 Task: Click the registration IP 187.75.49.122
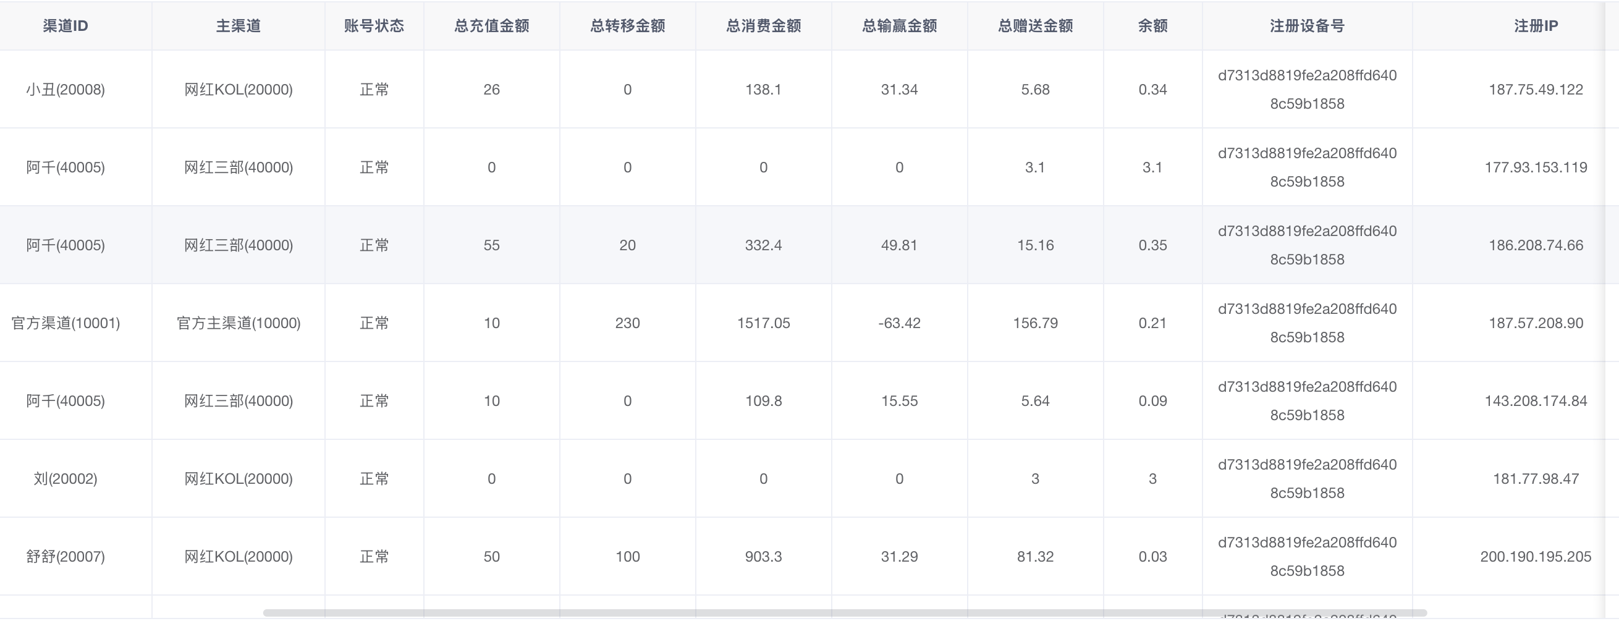(1536, 89)
